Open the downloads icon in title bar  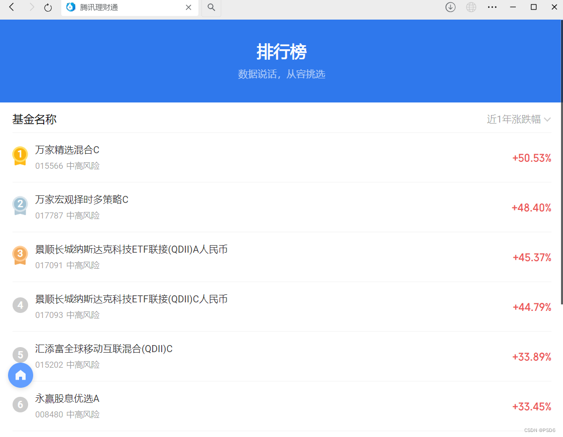click(451, 7)
